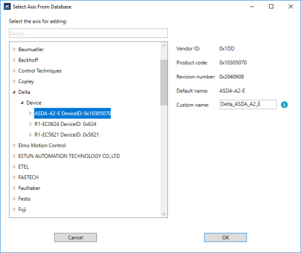The height and width of the screenshot is (253, 301).
Task: Collapse the Device node under Delta
Action: [x=22, y=103]
